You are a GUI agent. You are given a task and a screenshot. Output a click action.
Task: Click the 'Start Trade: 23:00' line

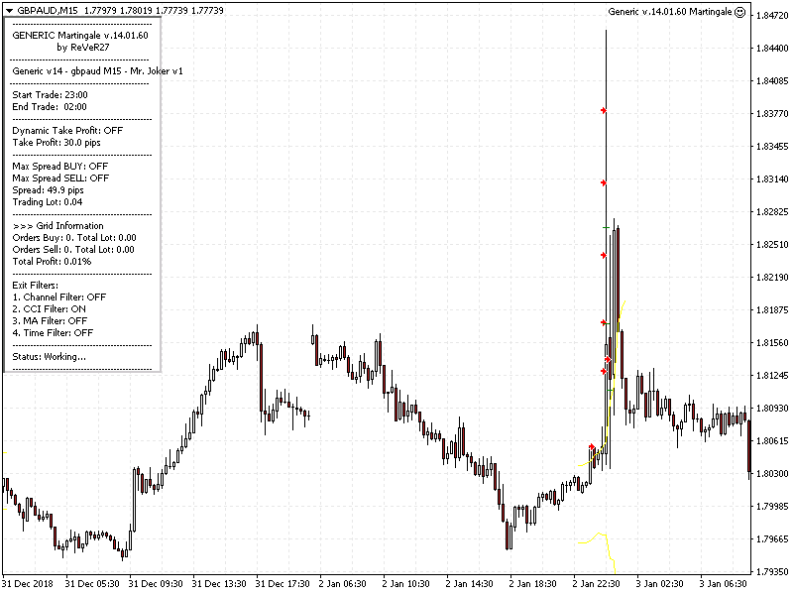click(x=51, y=95)
